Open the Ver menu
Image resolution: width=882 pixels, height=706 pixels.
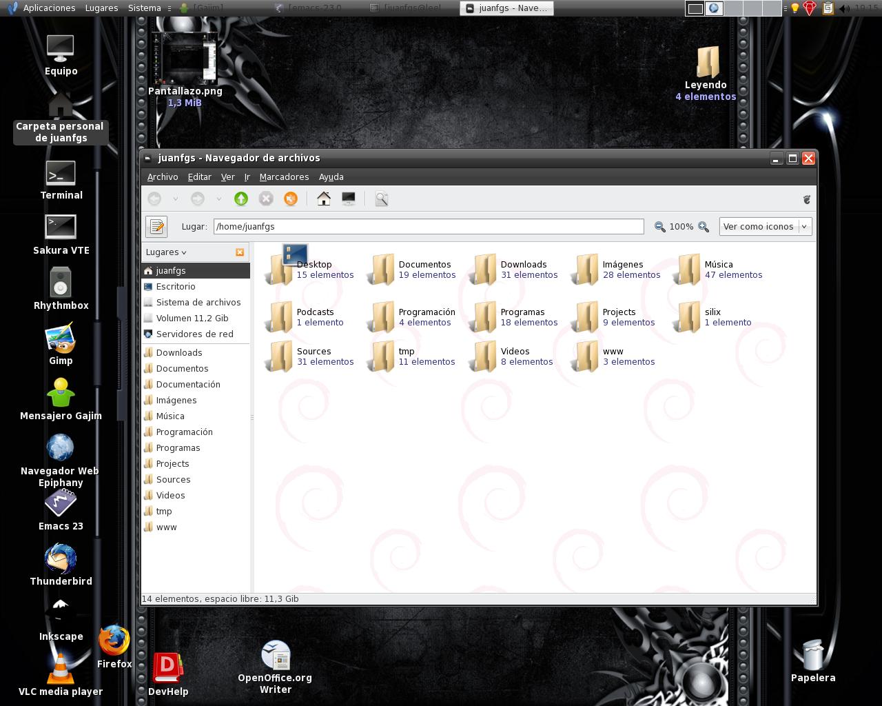(x=227, y=177)
